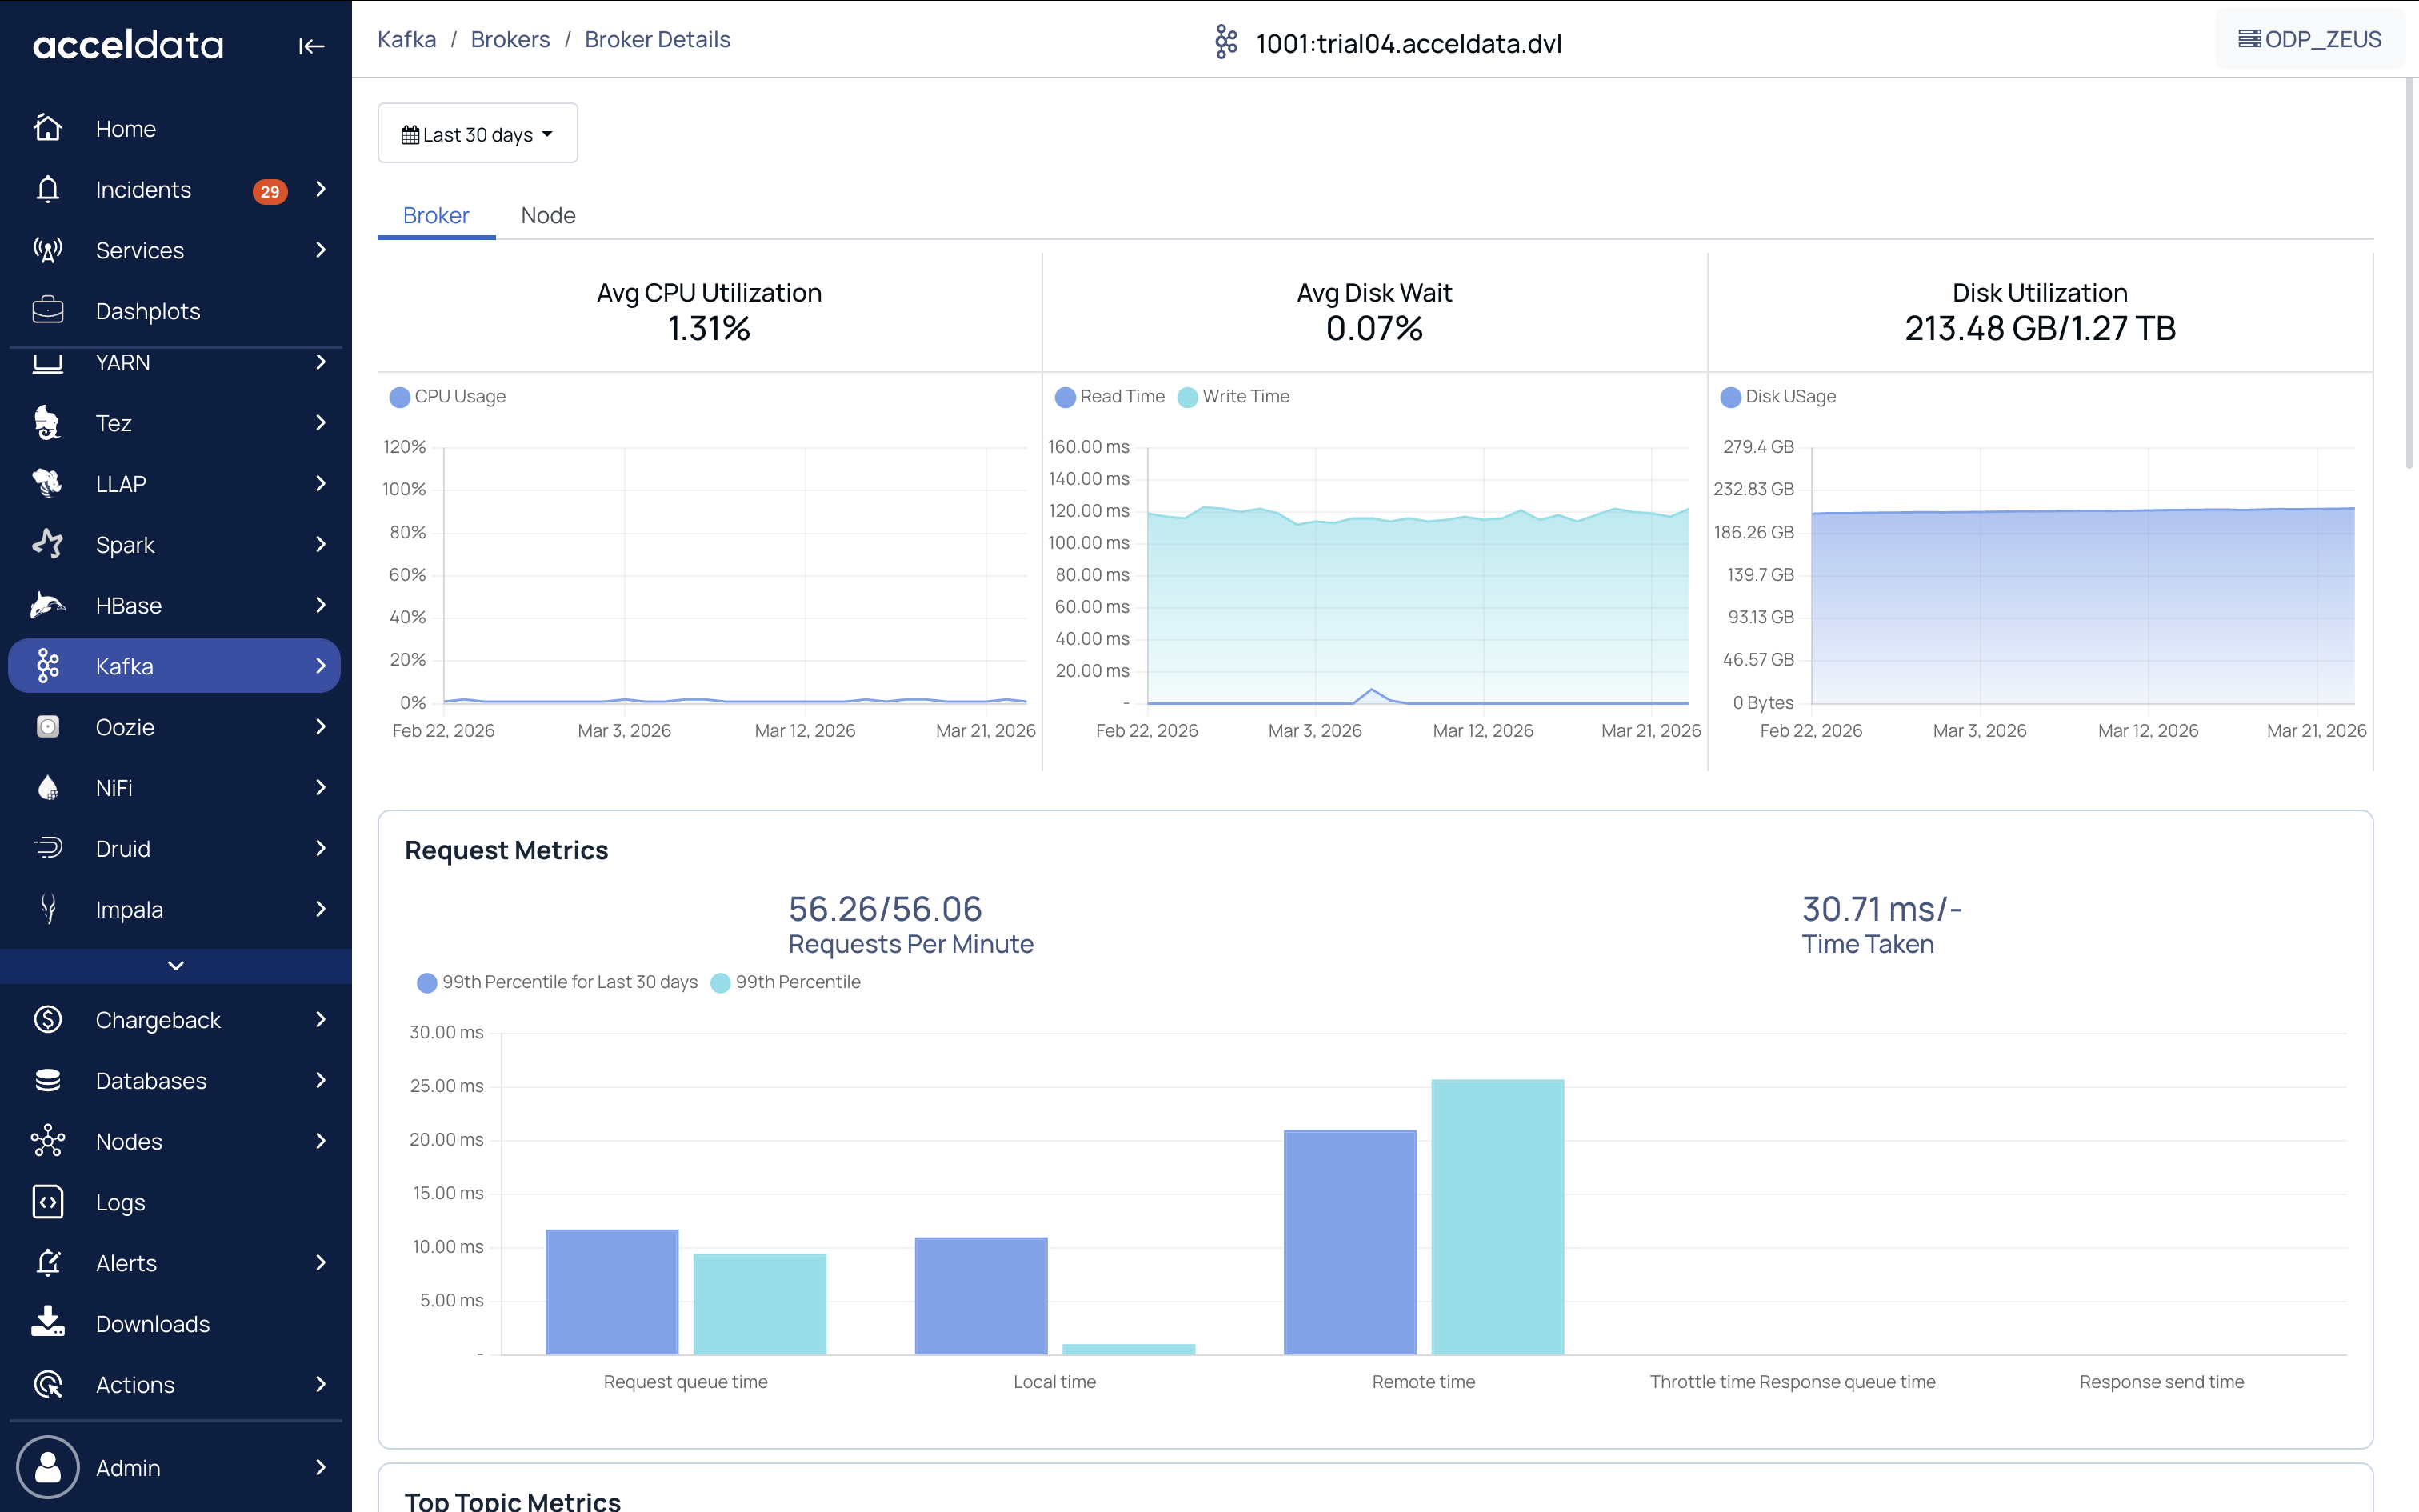This screenshot has width=2419, height=1512.
Task: Open Incidents via the bell icon
Action: 48,189
